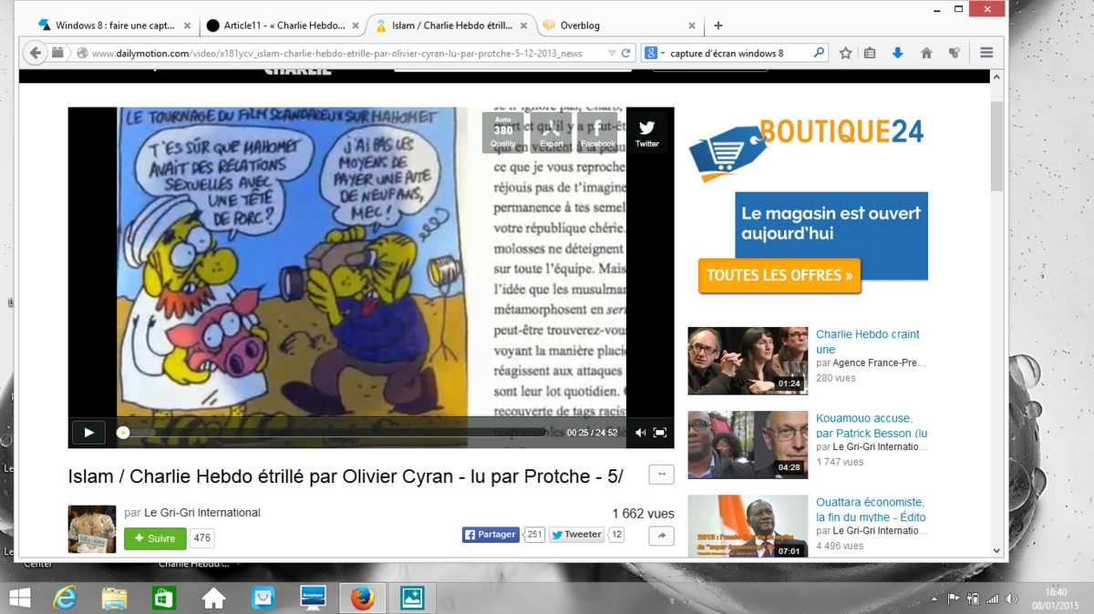
Task: Open a new tab with the plus button
Action: [717, 26]
